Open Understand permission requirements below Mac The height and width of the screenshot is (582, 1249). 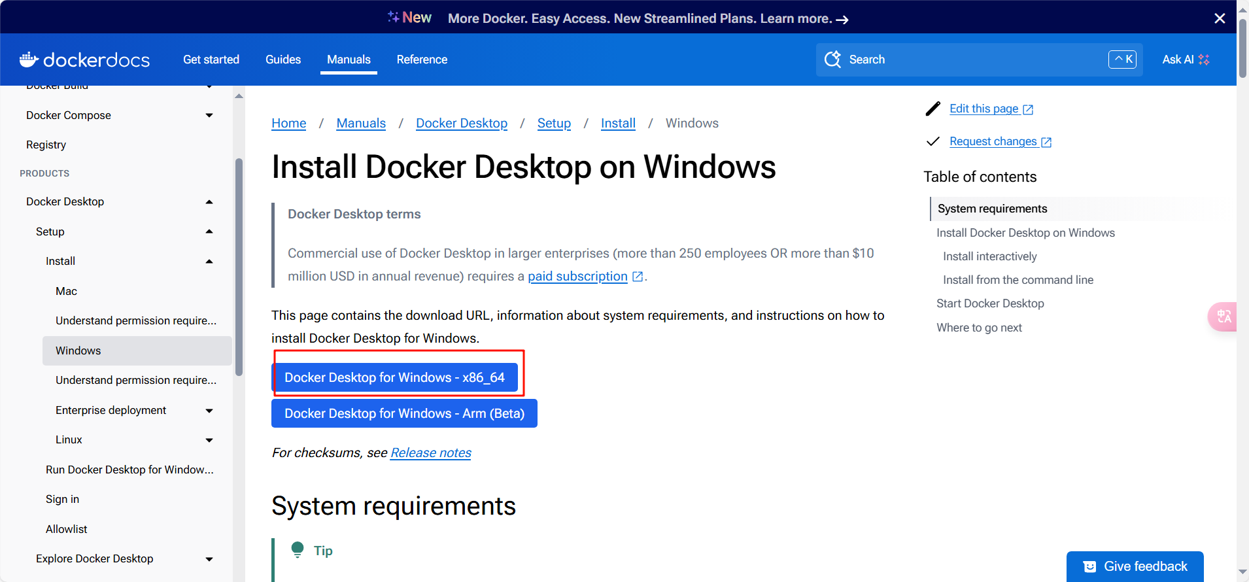[136, 320]
